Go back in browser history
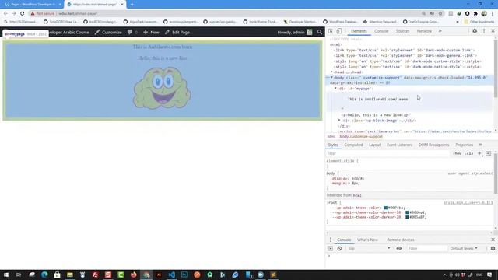The width and height of the screenshot is (498, 280). tap(5, 14)
